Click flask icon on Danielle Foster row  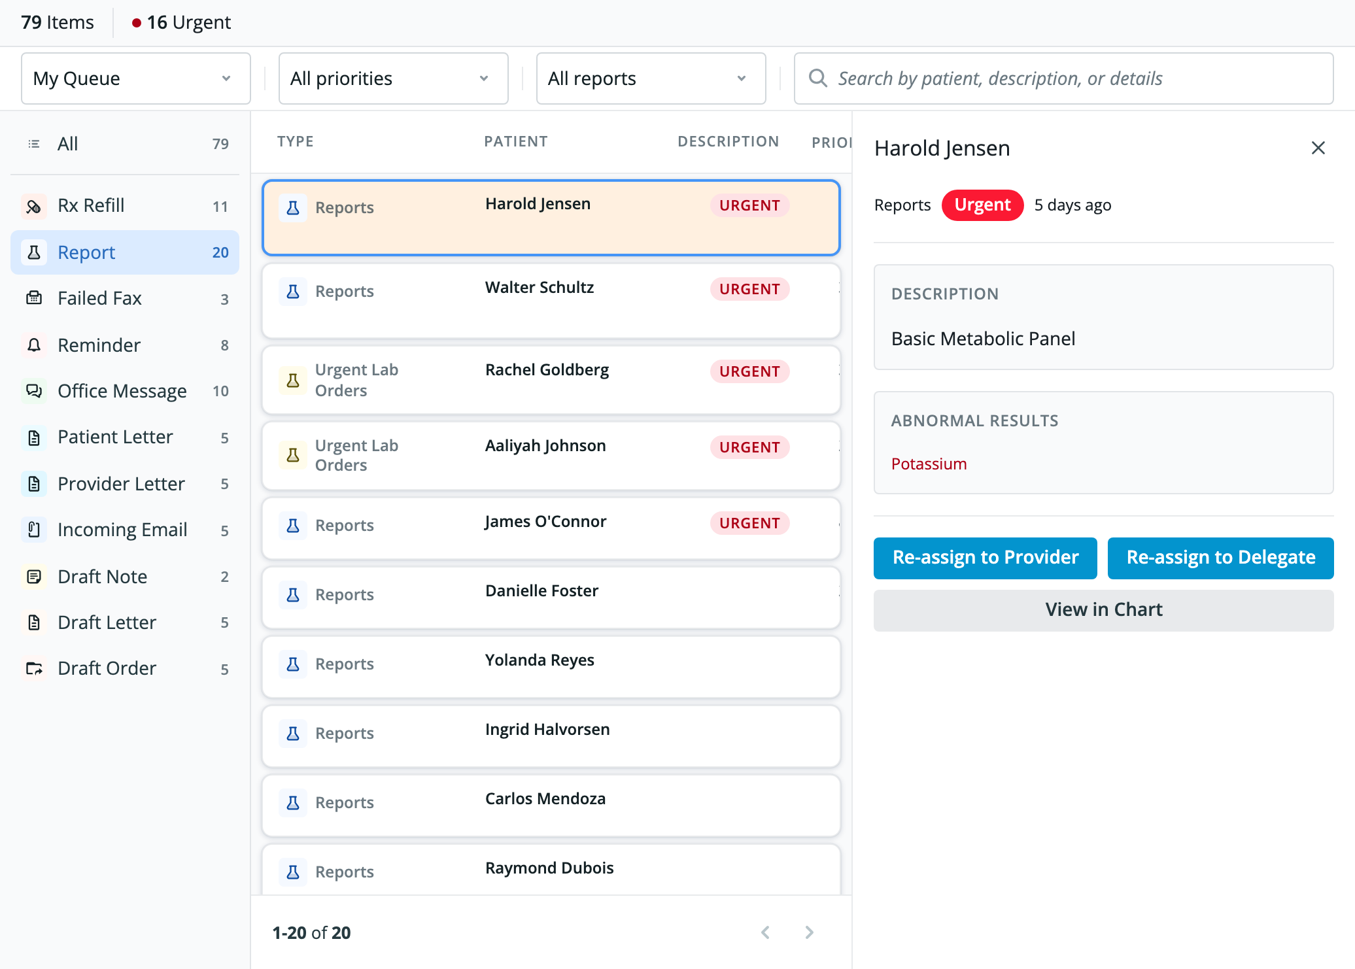293,595
